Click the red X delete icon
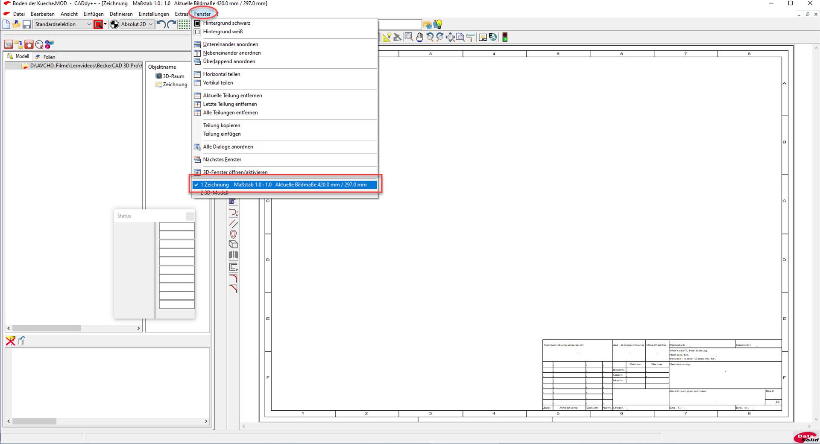This screenshot has height=444, width=820. (10, 341)
